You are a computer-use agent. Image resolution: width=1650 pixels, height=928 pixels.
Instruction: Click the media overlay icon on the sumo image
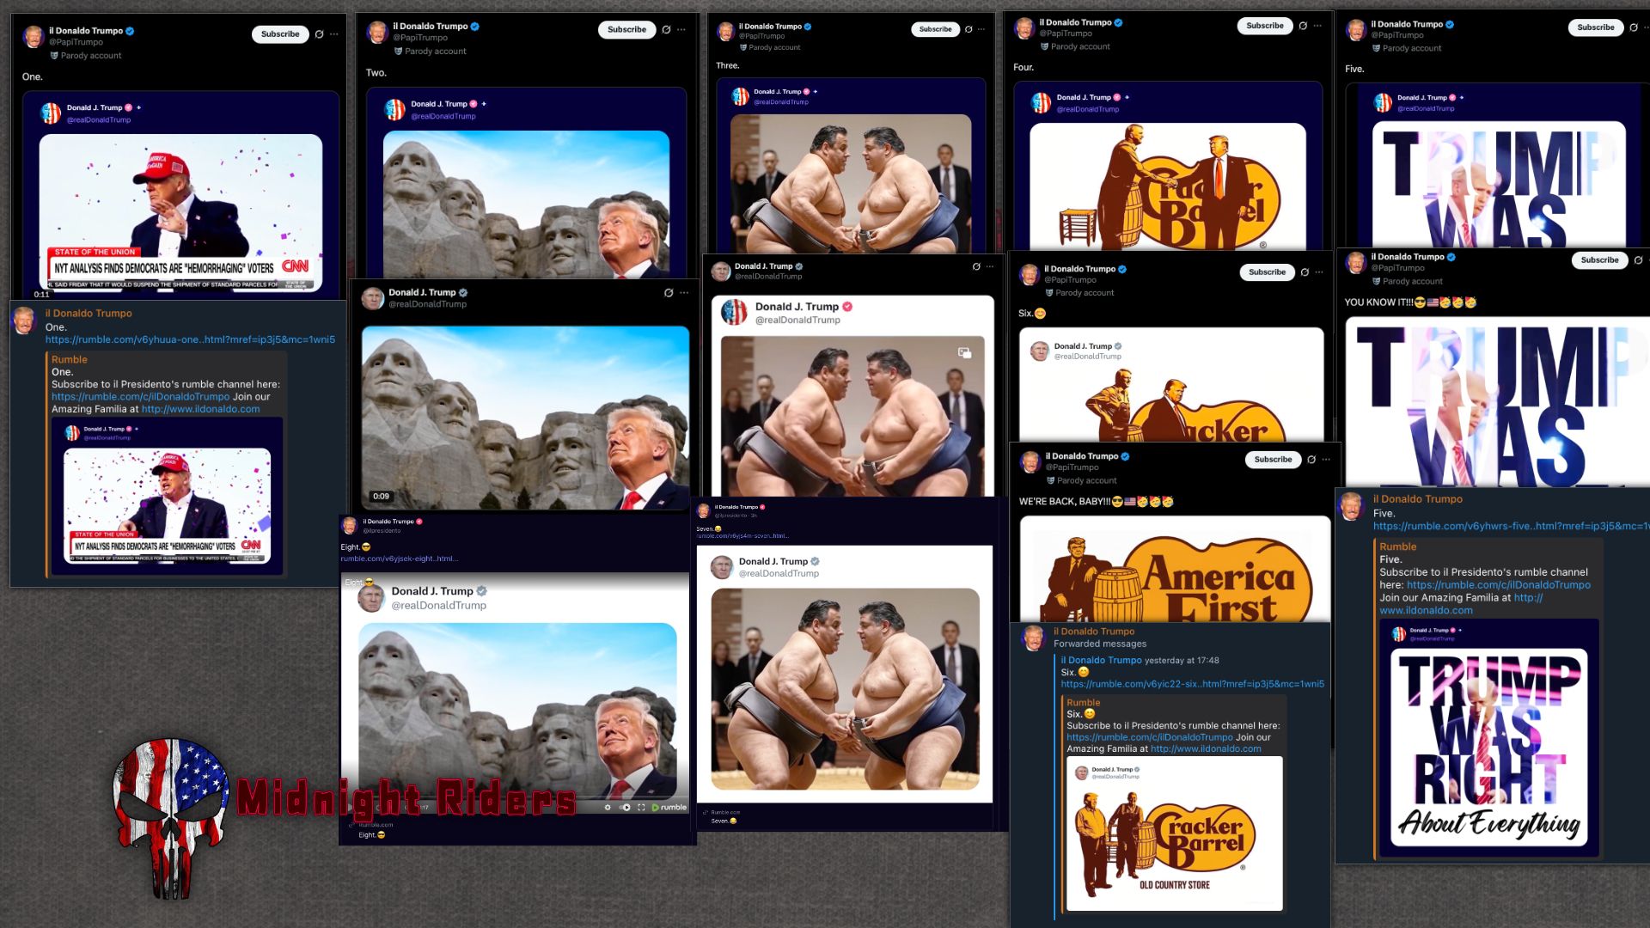(x=964, y=353)
